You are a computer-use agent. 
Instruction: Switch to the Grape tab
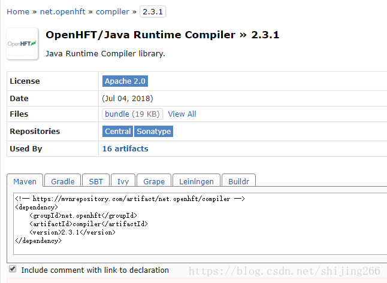(x=154, y=181)
